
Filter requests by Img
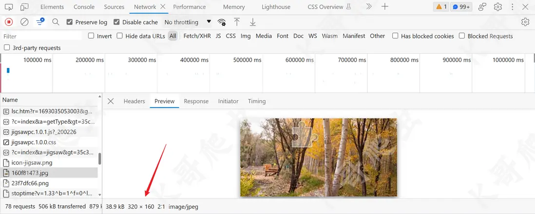click(246, 36)
